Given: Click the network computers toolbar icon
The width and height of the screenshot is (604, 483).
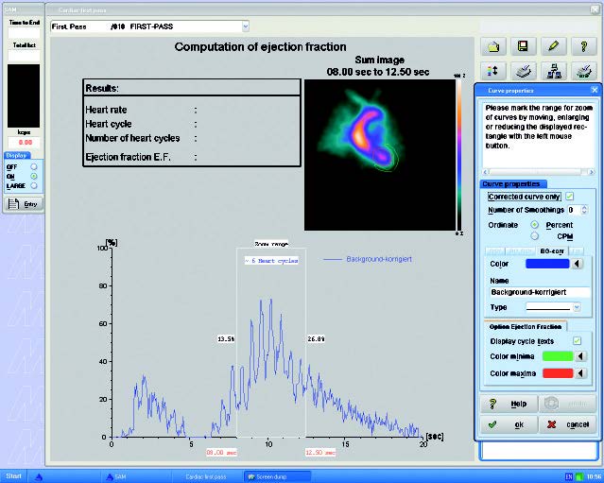Looking at the screenshot, I should pos(553,70).
